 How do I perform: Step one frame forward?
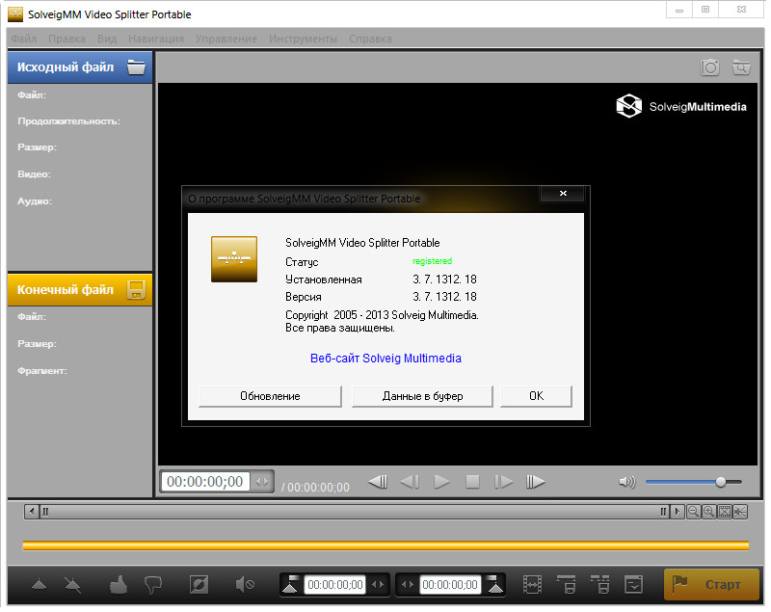point(503,482)
